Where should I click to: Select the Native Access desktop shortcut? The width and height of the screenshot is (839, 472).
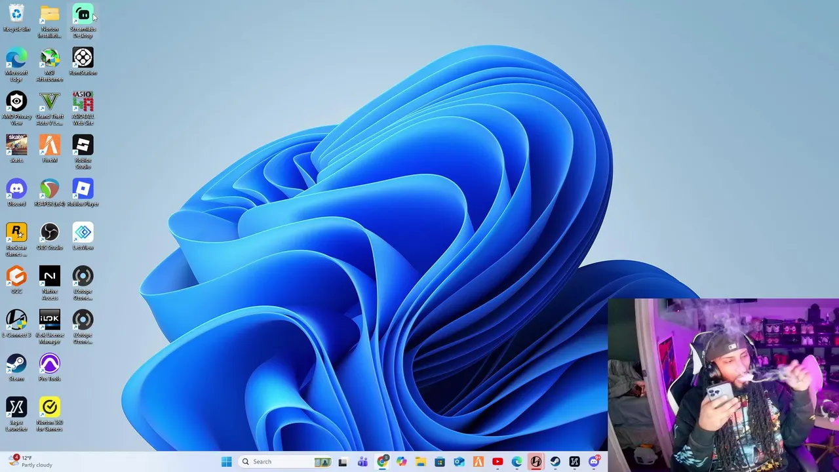click(50, 283)
